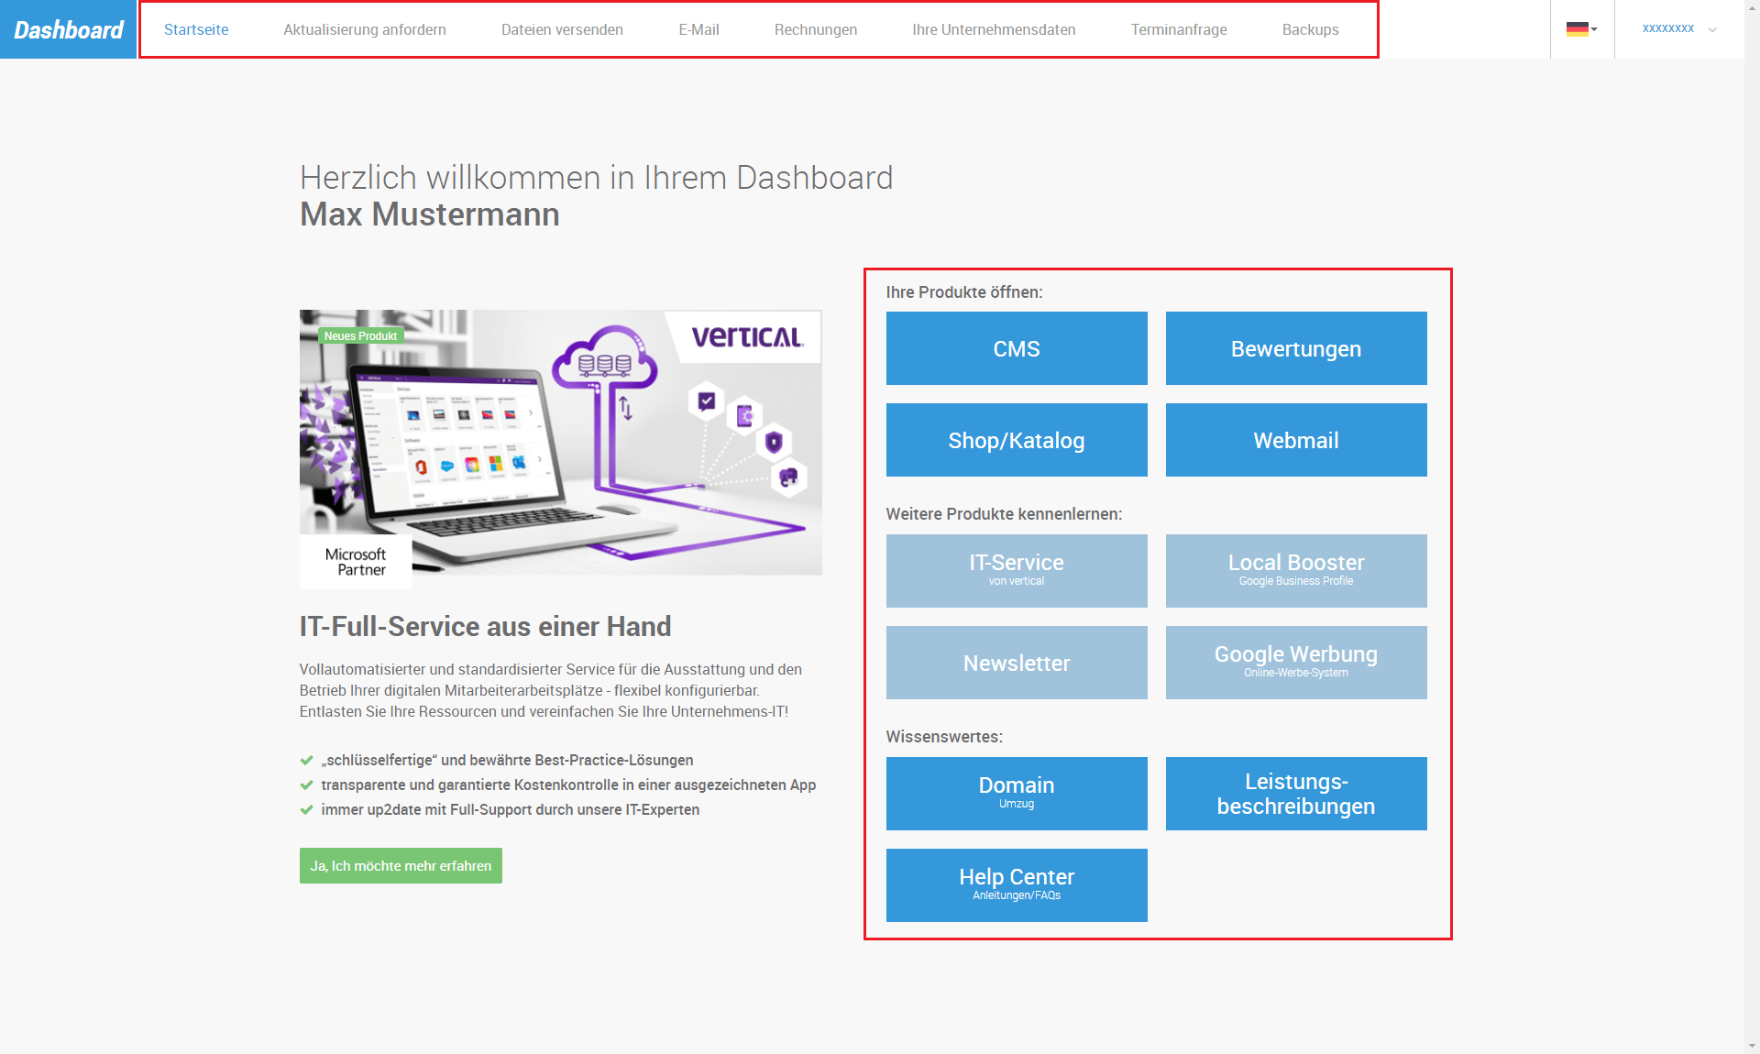The height and width of the screenshot is (1054, 1760).
Task: Launch the Shop/Katalog product
Action: click(x=1016, y=440)
